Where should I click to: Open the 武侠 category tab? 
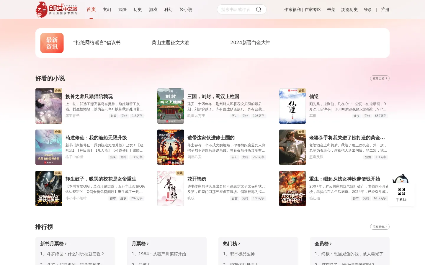click(x=122, y=9)
